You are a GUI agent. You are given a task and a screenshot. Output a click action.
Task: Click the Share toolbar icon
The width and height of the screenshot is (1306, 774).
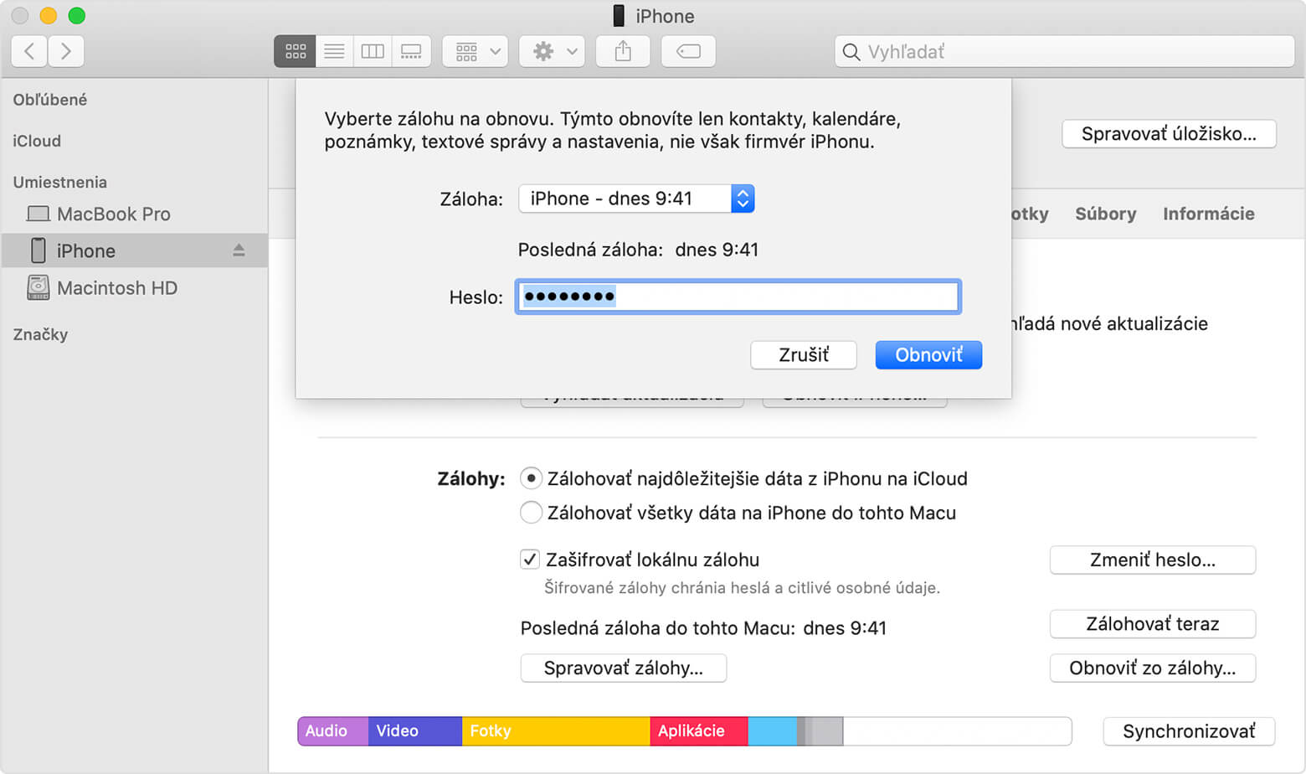[x=623, y=51]
